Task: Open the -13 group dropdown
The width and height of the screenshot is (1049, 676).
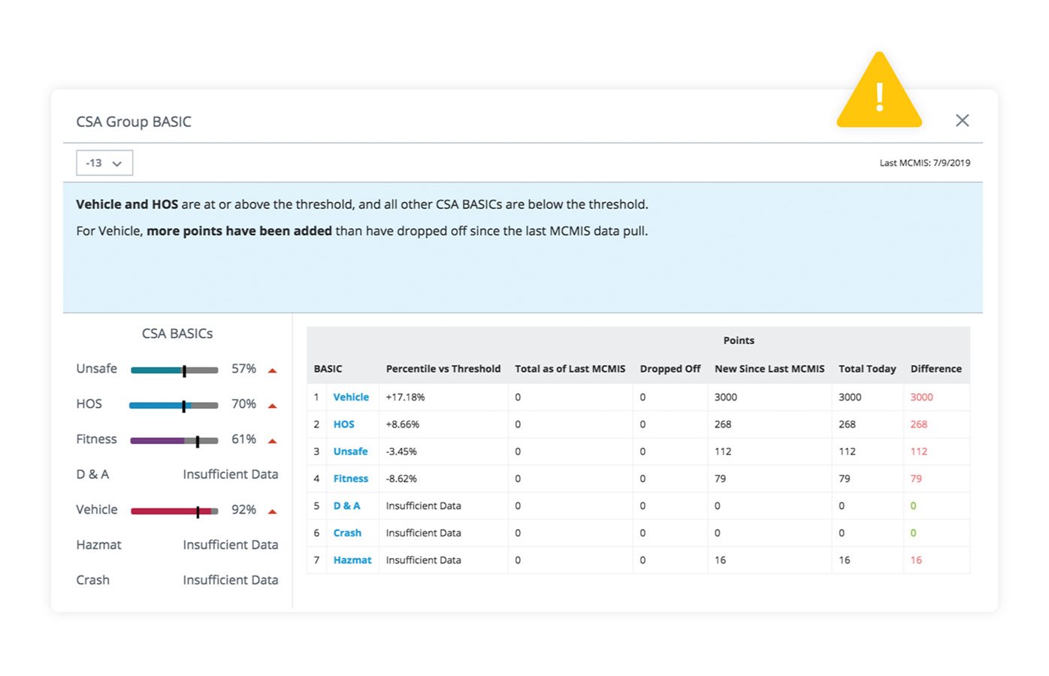Action: click(104, 163)
